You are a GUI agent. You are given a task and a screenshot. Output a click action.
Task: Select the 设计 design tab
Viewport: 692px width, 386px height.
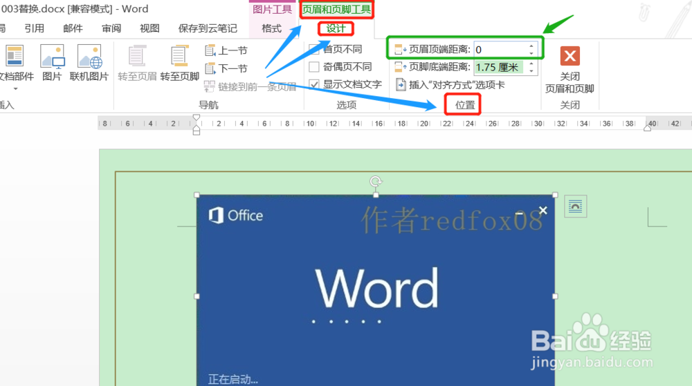click(x=336, y=28)
